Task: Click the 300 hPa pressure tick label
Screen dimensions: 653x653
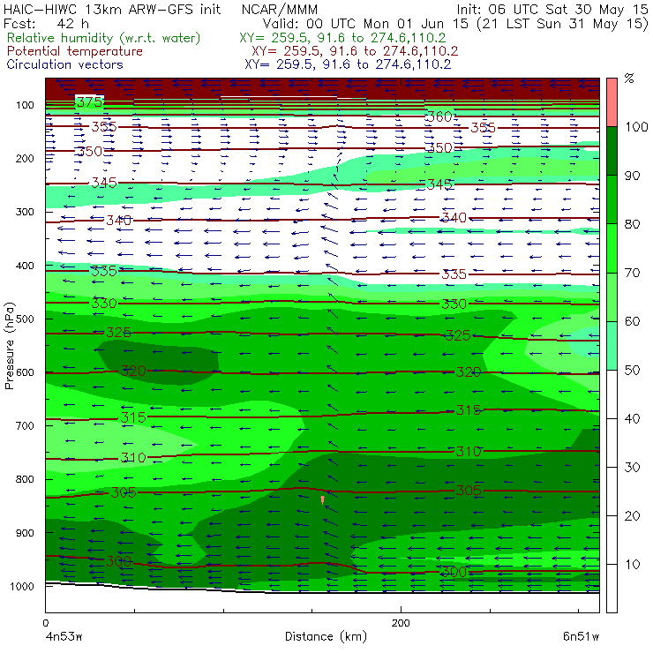Action: (x=25, y=212)
